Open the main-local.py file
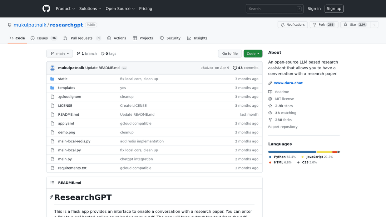386x217 pixels. coord(69,150)
